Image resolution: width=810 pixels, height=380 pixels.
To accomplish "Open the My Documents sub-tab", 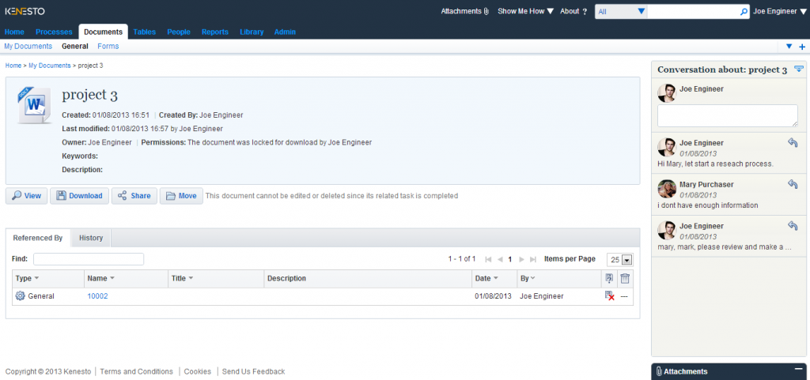I will [28, 47].
